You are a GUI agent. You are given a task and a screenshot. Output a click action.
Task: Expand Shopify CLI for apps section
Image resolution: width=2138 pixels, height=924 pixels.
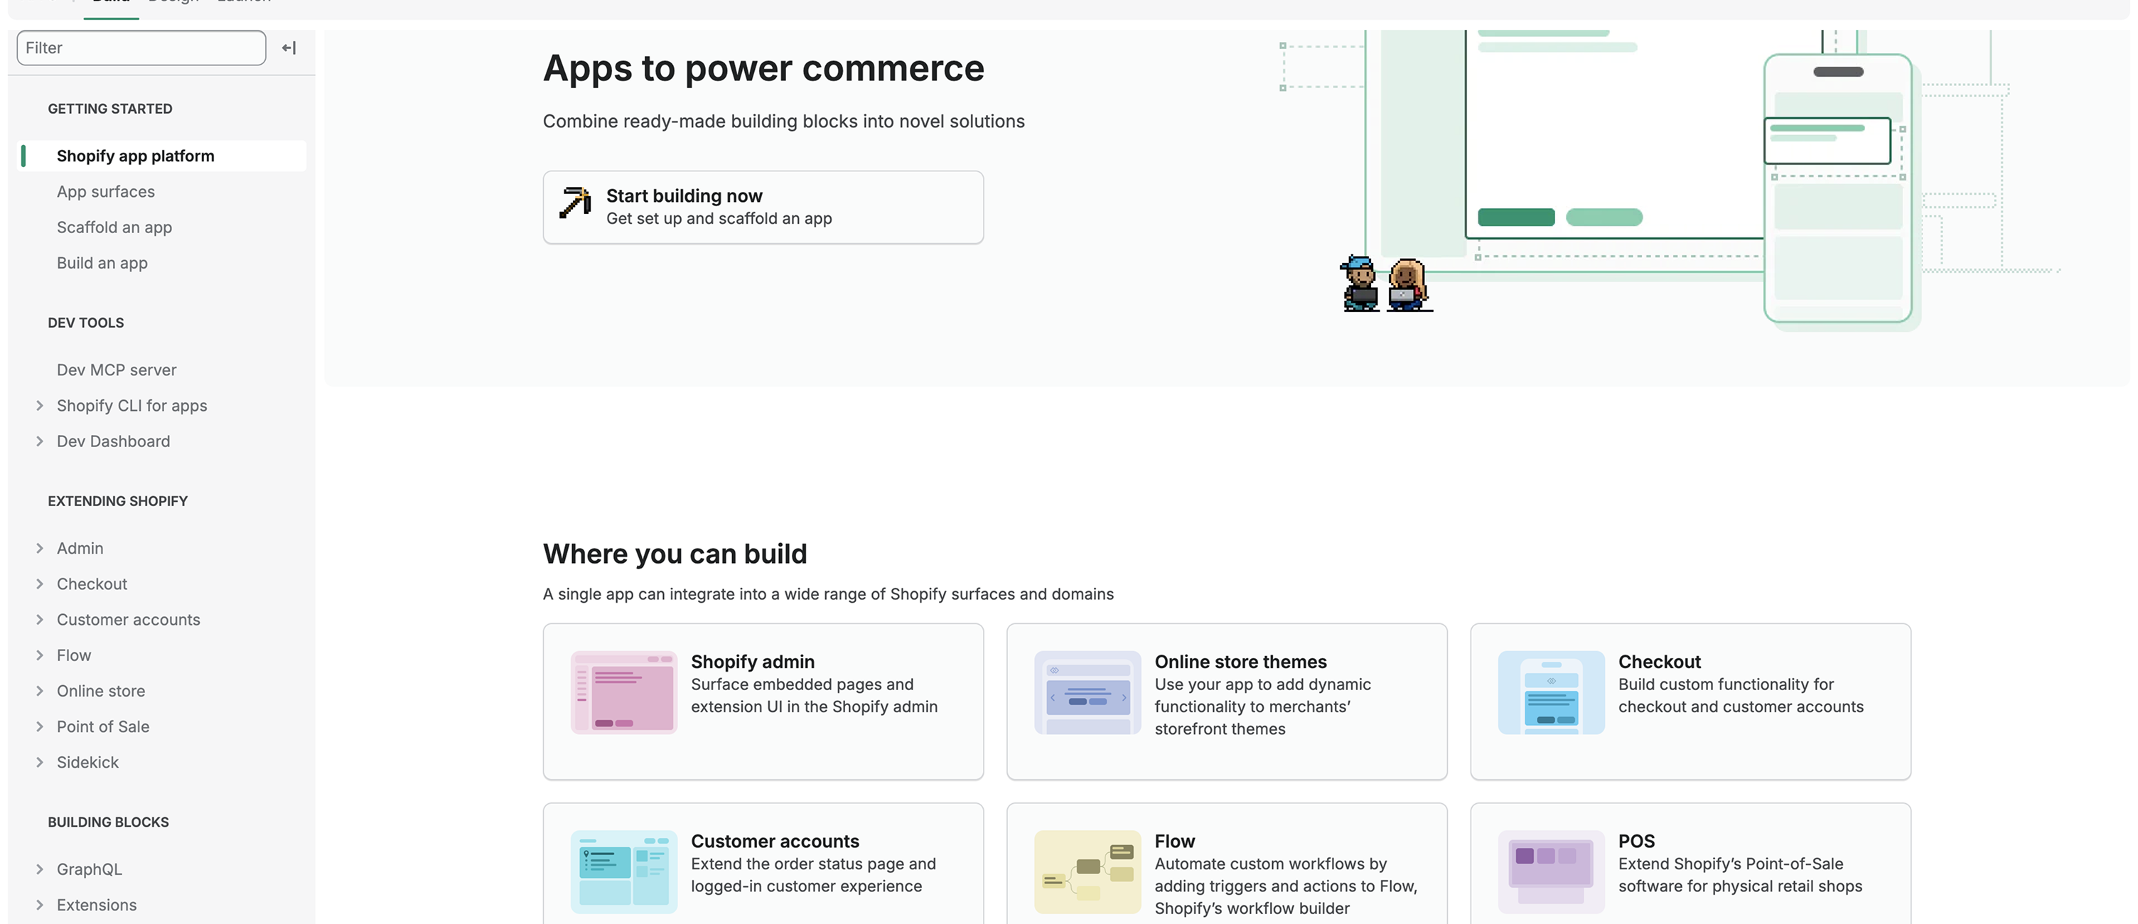point(40,406)
